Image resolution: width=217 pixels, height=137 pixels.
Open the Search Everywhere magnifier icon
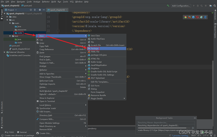(x=215, y=6)
